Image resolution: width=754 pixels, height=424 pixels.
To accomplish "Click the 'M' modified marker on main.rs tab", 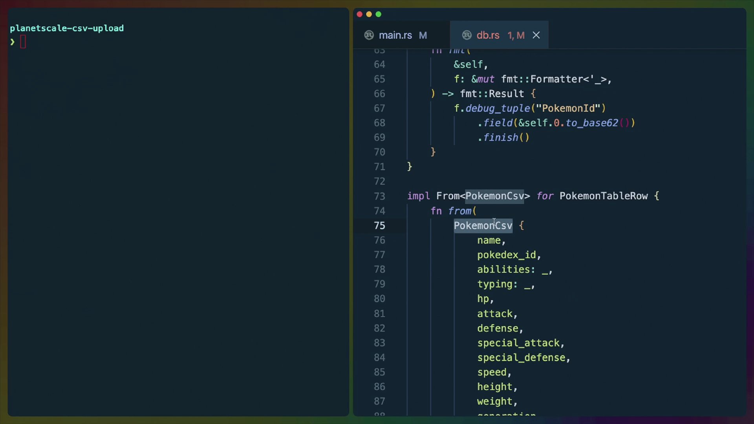I will click(423, 35).
